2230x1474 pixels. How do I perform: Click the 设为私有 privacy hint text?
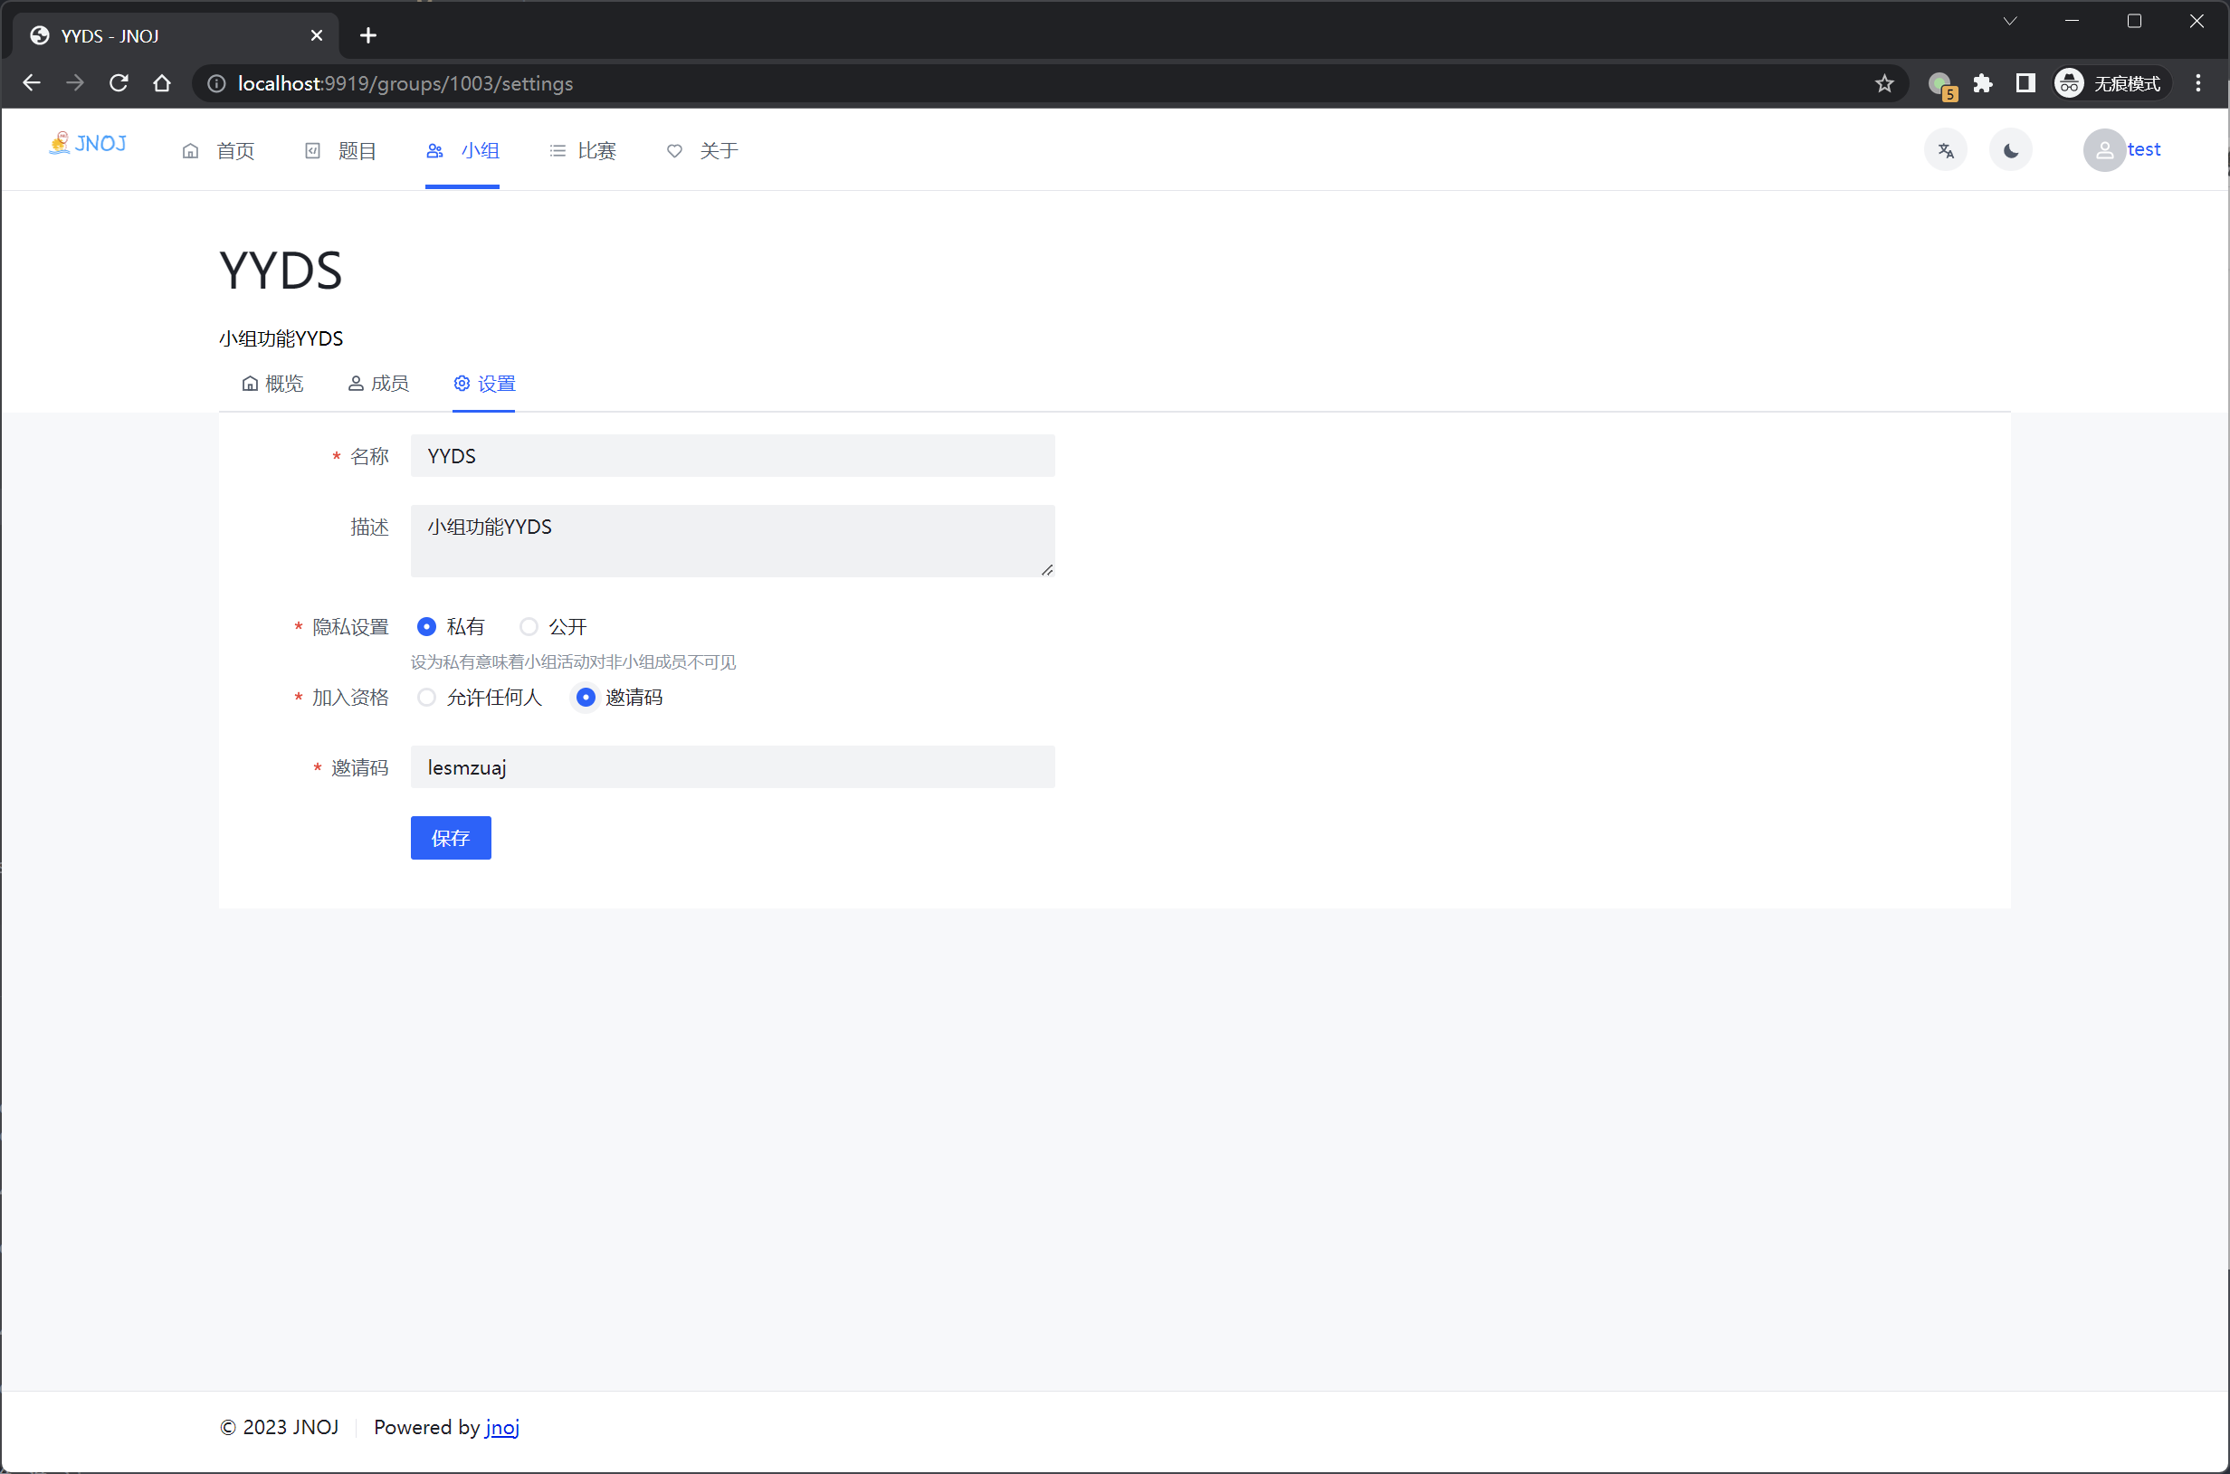tap(573, 662)
